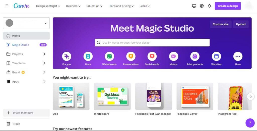Expand the Plans and pricing dropdown
The width and height of the screenshot is (257, 131).
click(x=121, y=6)
